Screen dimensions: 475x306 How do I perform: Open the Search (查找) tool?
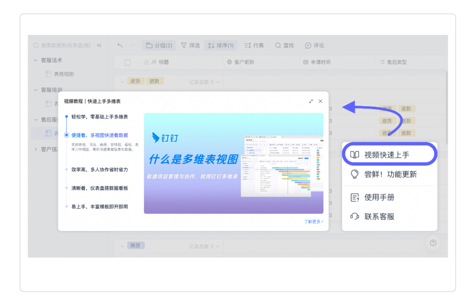[284, 45]
